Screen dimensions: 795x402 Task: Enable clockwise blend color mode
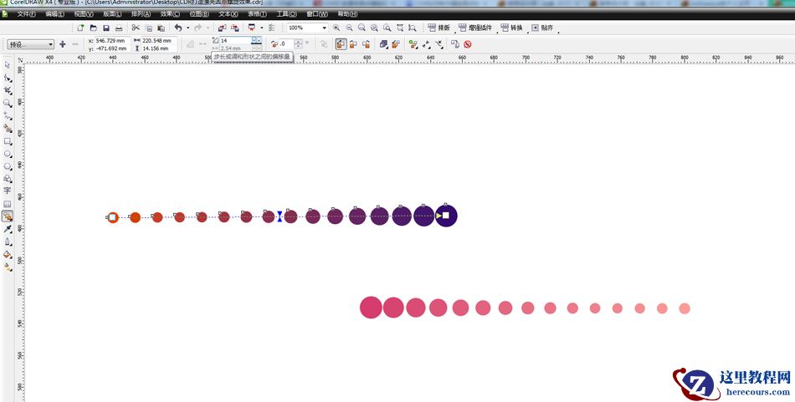(353, 44)
